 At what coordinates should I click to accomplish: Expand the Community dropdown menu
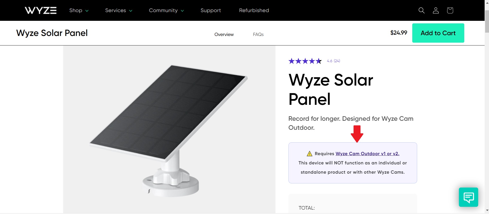[x=166, y=10]
